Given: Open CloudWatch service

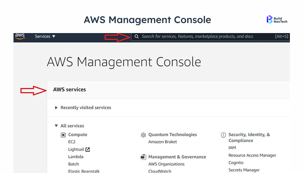Looking at the screenshot, I should tap(160, 171).
